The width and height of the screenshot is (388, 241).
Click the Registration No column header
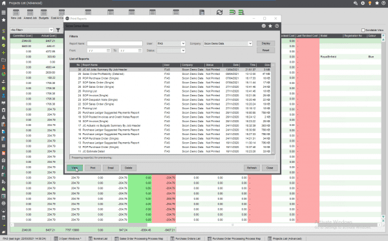(355, 36)
